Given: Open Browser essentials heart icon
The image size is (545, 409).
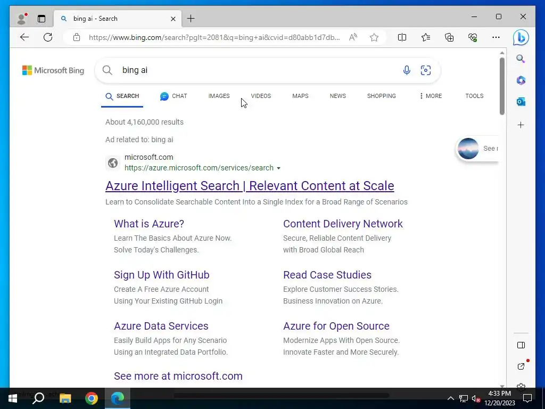Looking at the screenshot, I should point(473,37).
